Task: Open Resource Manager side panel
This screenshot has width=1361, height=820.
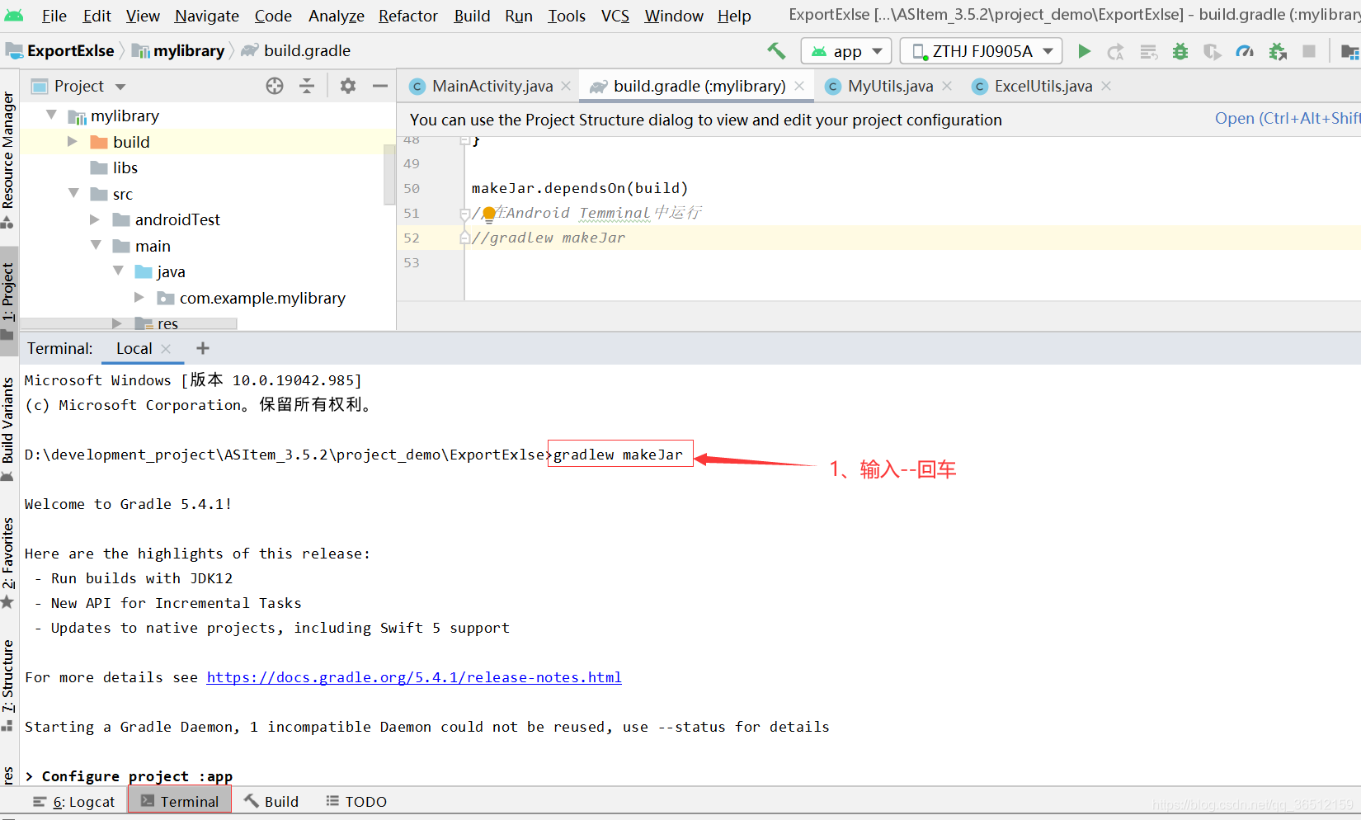Action: coord(8,159)
